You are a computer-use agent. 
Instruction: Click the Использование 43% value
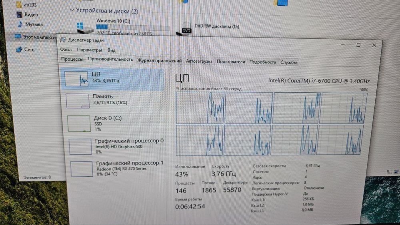coord(182,174)
